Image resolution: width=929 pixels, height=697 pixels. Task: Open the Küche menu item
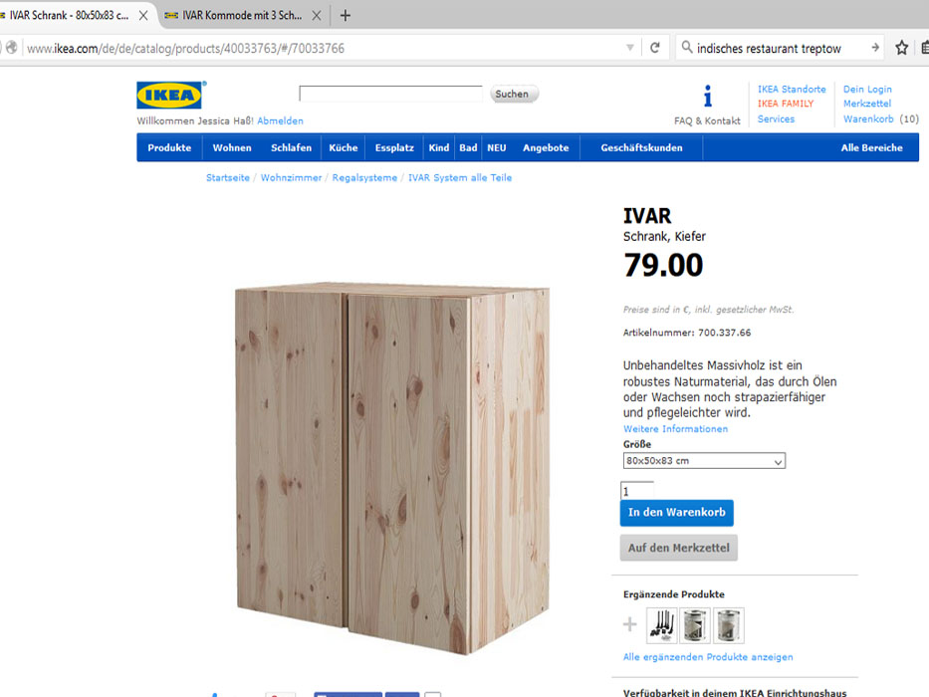(x=344, y=147)
